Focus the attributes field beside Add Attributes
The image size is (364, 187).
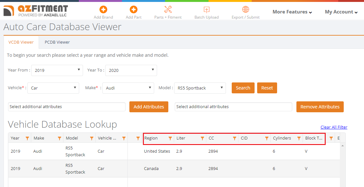coord(67,107)
